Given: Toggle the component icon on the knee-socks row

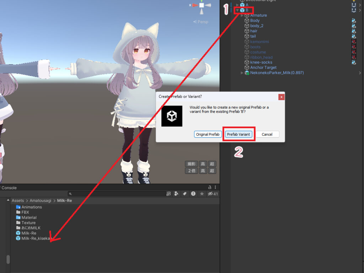Looking at the screenshot, I should [x=354, y=62].
